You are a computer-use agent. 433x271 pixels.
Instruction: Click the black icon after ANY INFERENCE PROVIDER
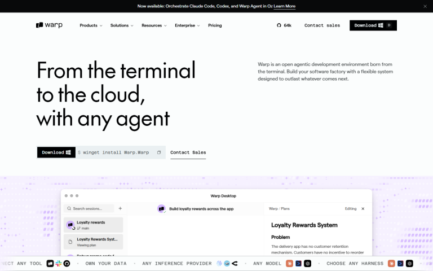(235, 264)
